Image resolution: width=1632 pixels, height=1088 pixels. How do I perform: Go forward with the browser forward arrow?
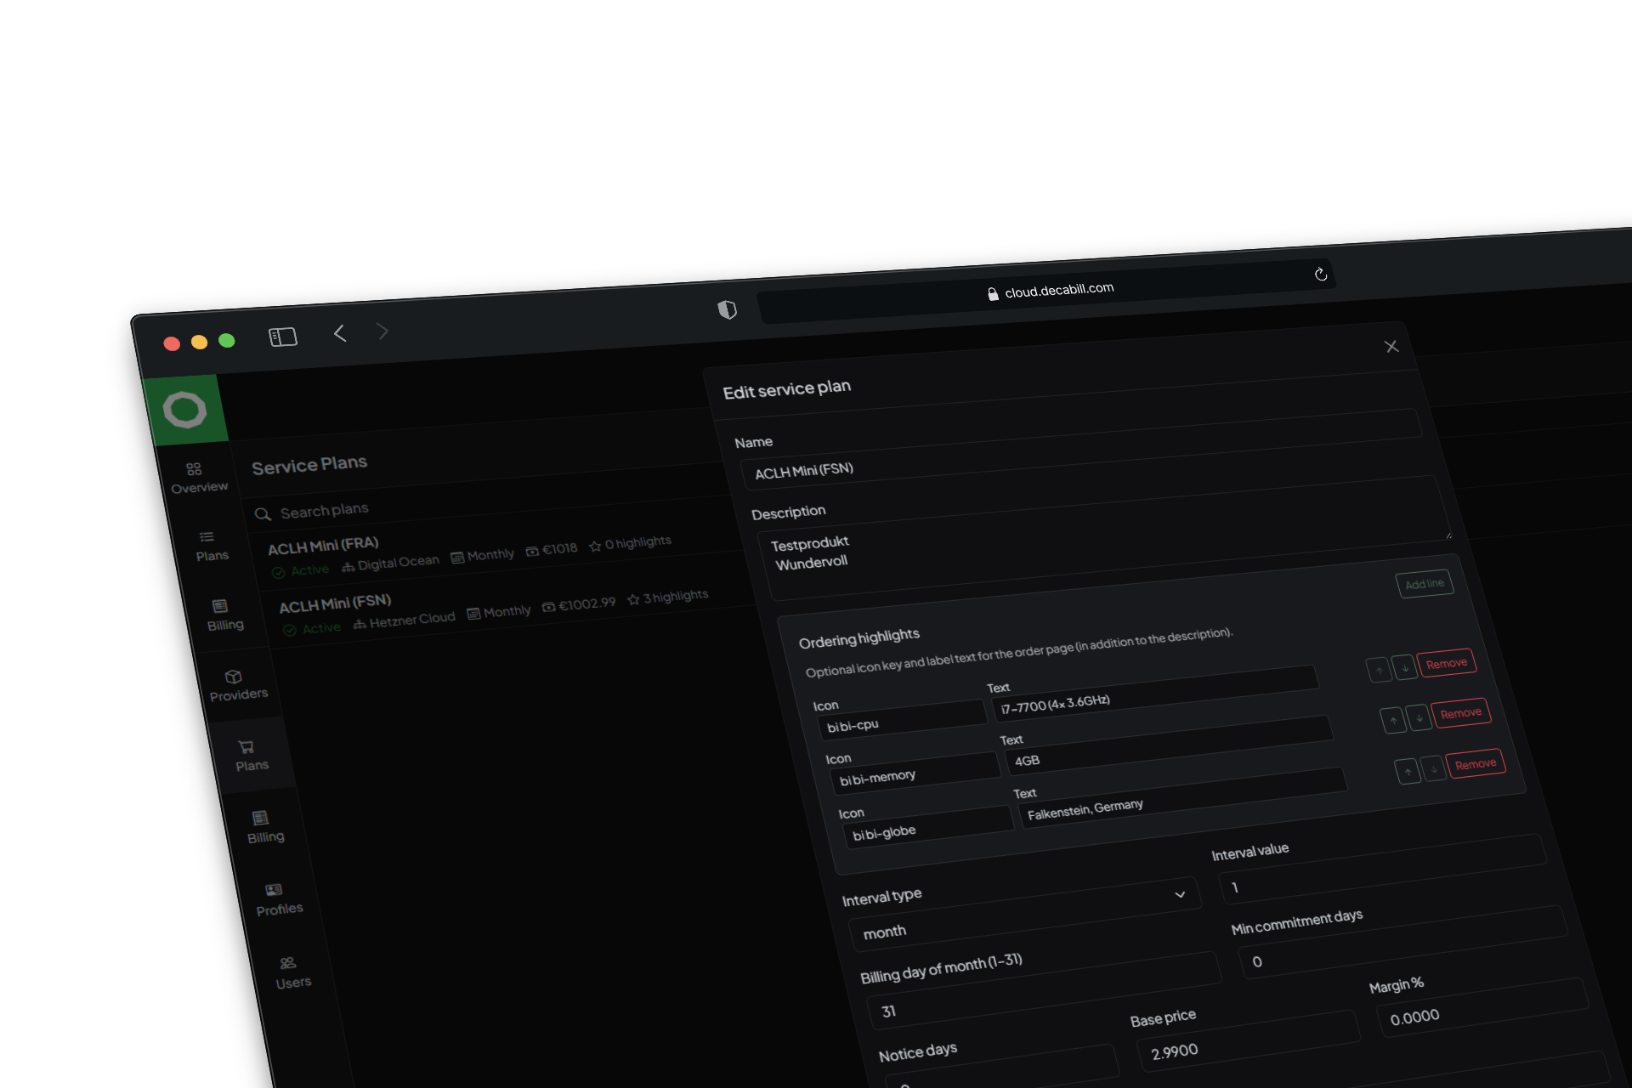[382, 331]
